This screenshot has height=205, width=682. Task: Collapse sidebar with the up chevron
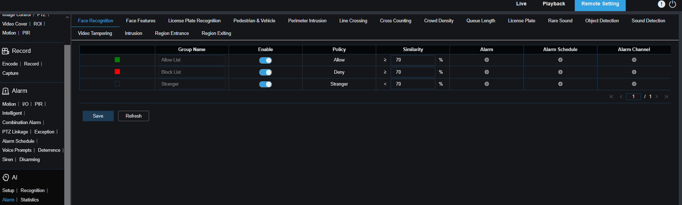67,17
